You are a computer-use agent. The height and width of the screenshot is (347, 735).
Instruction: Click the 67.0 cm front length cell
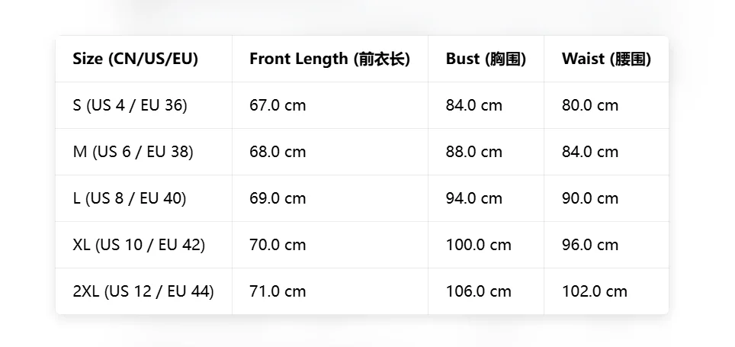(330, 105)
